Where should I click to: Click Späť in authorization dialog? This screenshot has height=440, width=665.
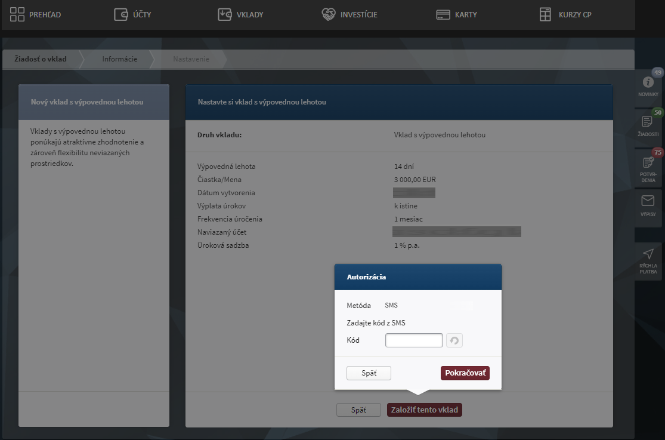pyautogui.click(x=369, y=373)
